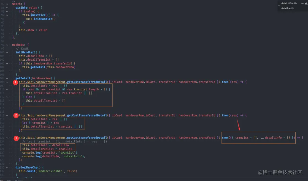
Task: Click console.log(detailInfo, 'detailInfo') line 128
Action: coord(54,156)
